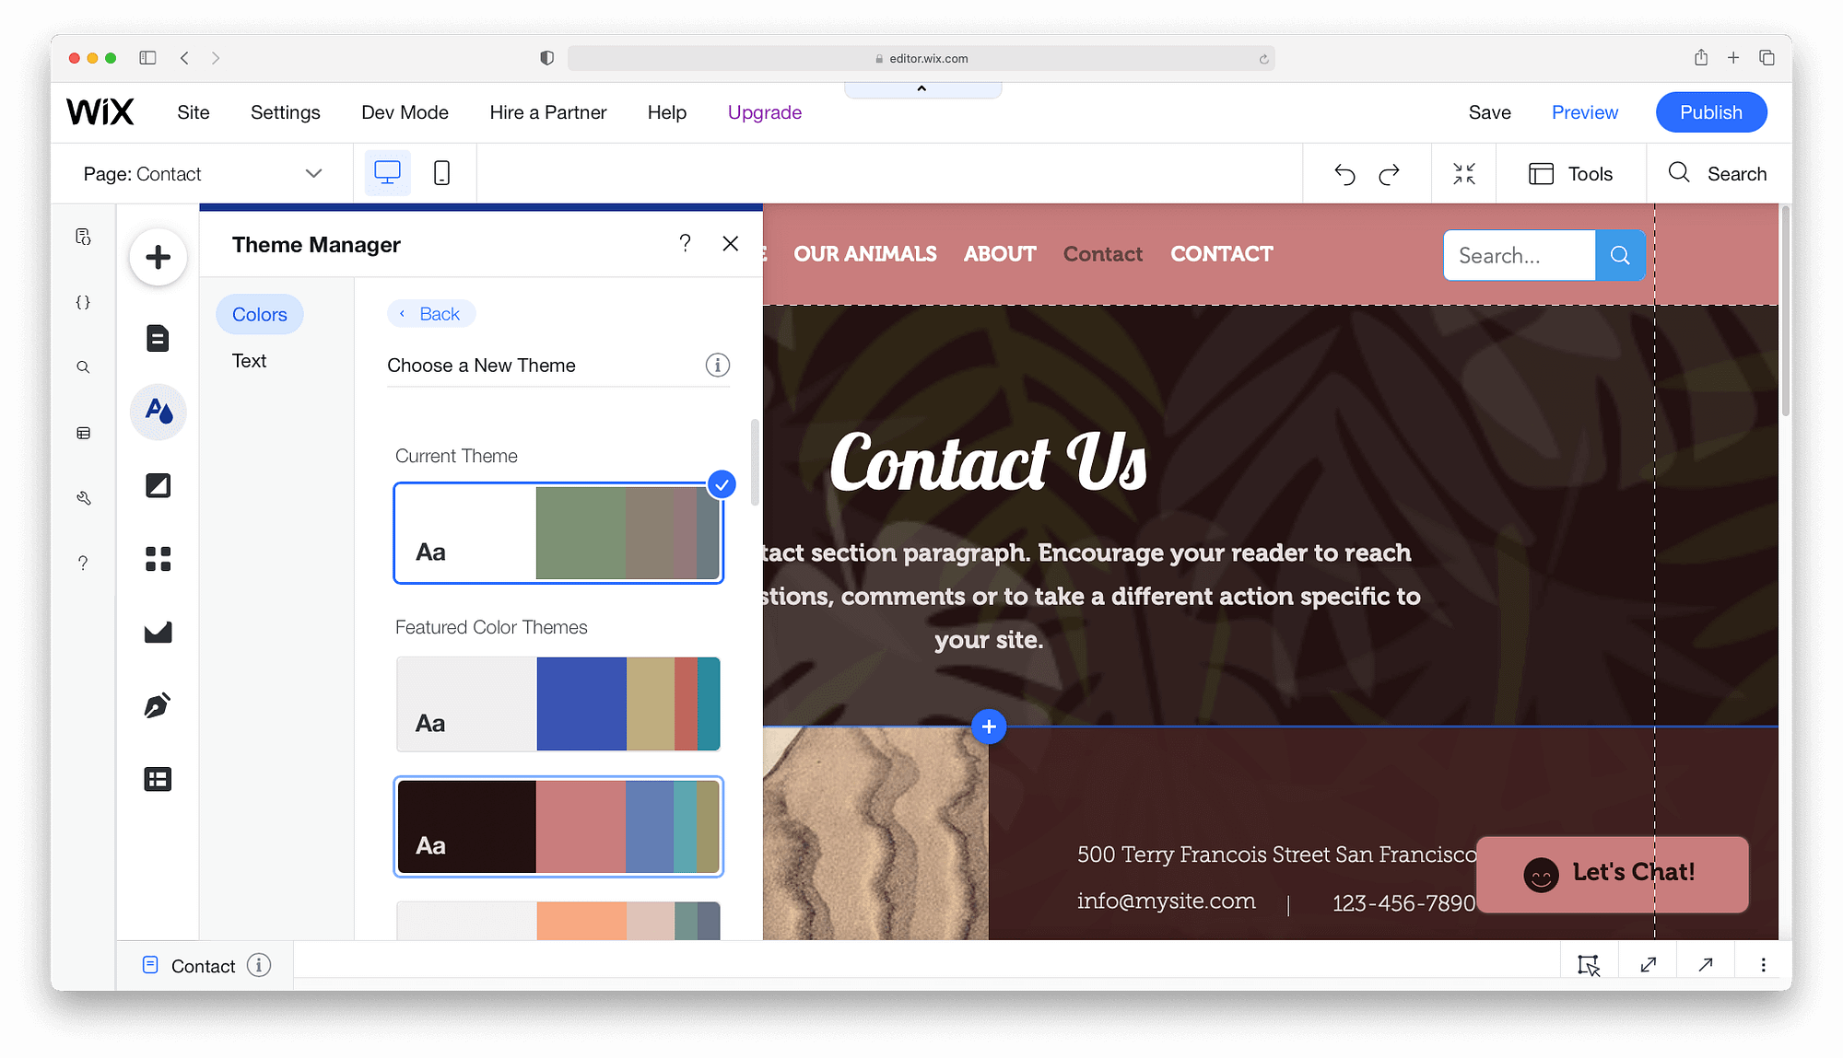
Task: Click Back chevron in Theme Manager
Action: tap(401, 314)
